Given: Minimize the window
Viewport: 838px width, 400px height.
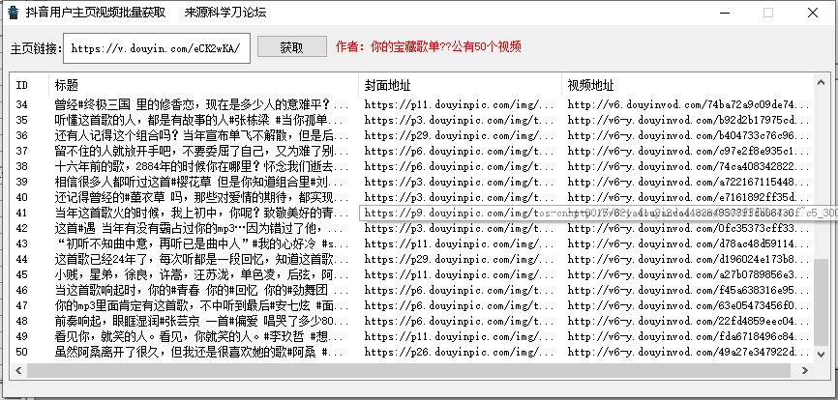Looking at the screenshot, I should 724,13.
